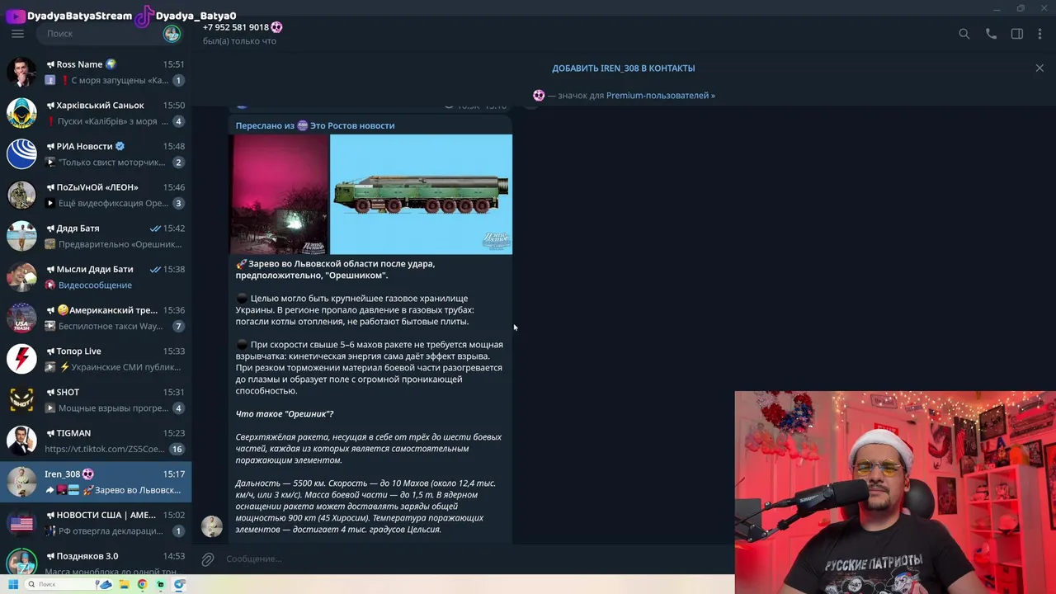Open forwarded source Это Ростов новости
The height and width of the screenshot is (594, 1056).
[x=352, y=125]
